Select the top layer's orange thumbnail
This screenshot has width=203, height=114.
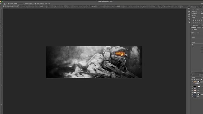(x=195, y=82)
